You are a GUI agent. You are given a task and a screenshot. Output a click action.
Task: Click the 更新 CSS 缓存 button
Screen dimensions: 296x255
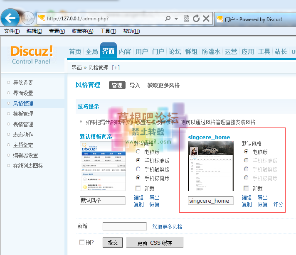[x=155, y=243]
